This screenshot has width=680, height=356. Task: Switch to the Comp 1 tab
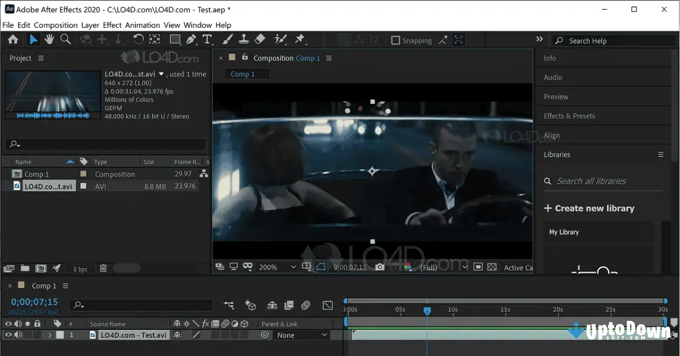coord(245,74)
